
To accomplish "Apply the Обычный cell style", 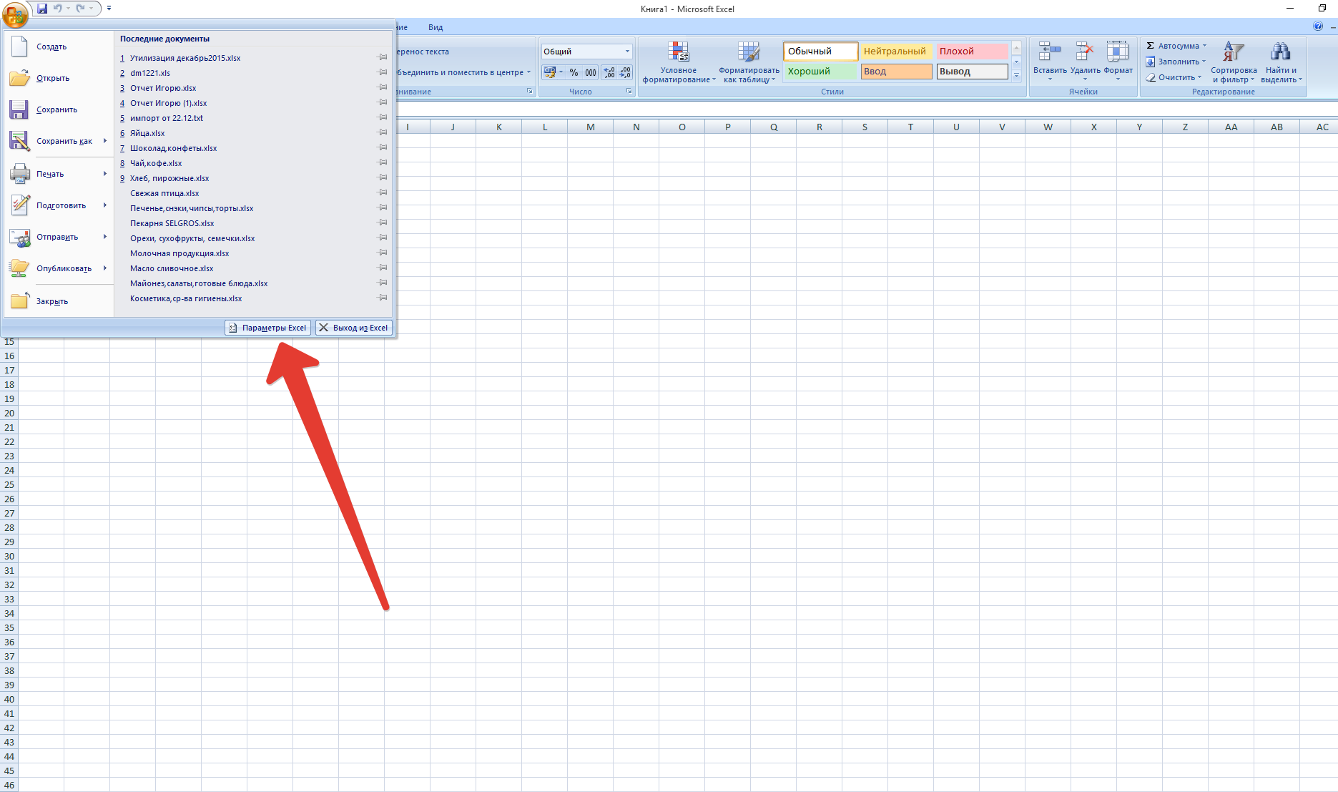I will point(820,52).
